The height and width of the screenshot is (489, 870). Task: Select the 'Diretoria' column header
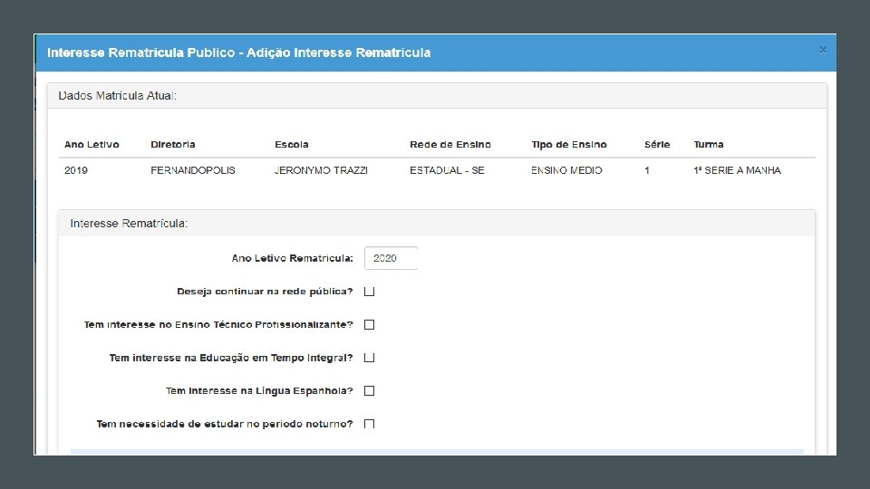tap(172, 145)
